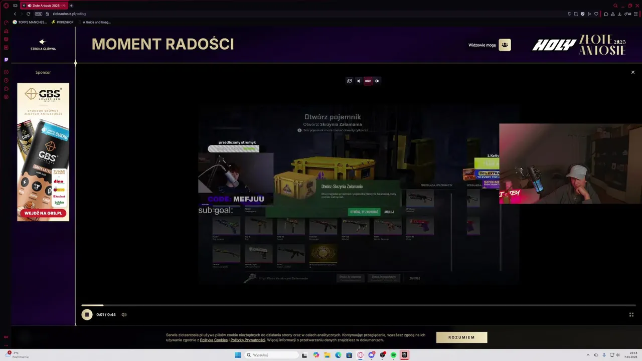
Task: Open the Twitch icon in Opera sidebar
Action: coord(6,60)
